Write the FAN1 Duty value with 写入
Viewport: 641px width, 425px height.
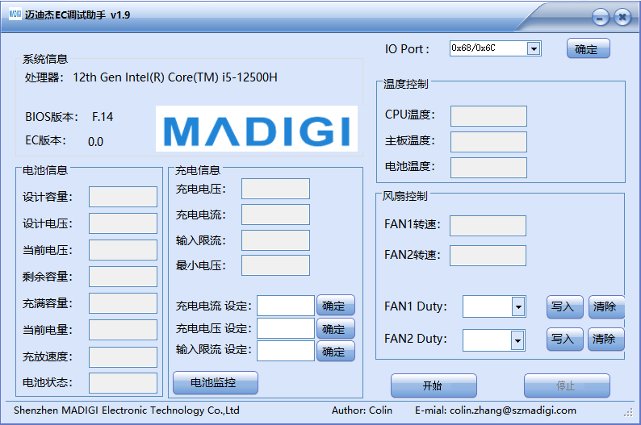pyautogui.click(x=564, y=306)
